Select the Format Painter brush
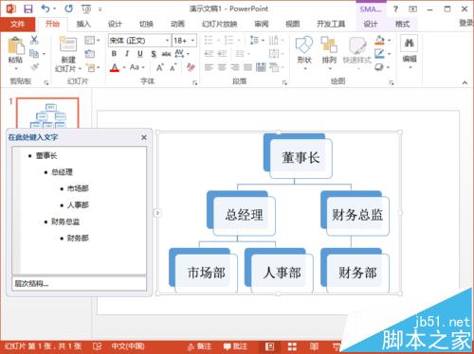474x354 pixels. (x=35, y=67)
